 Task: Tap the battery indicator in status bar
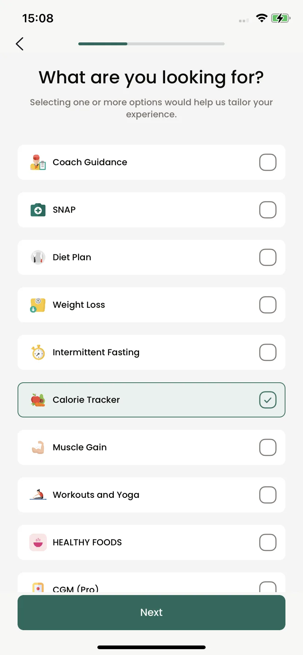281,18
